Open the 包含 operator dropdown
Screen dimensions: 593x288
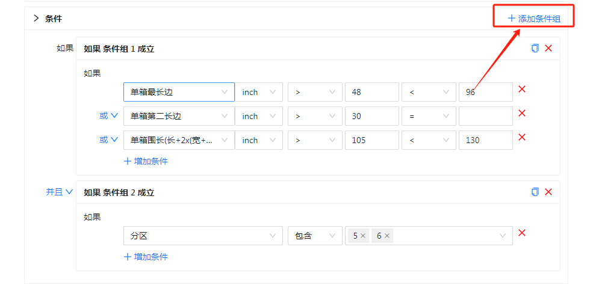(x=315, y=236)
